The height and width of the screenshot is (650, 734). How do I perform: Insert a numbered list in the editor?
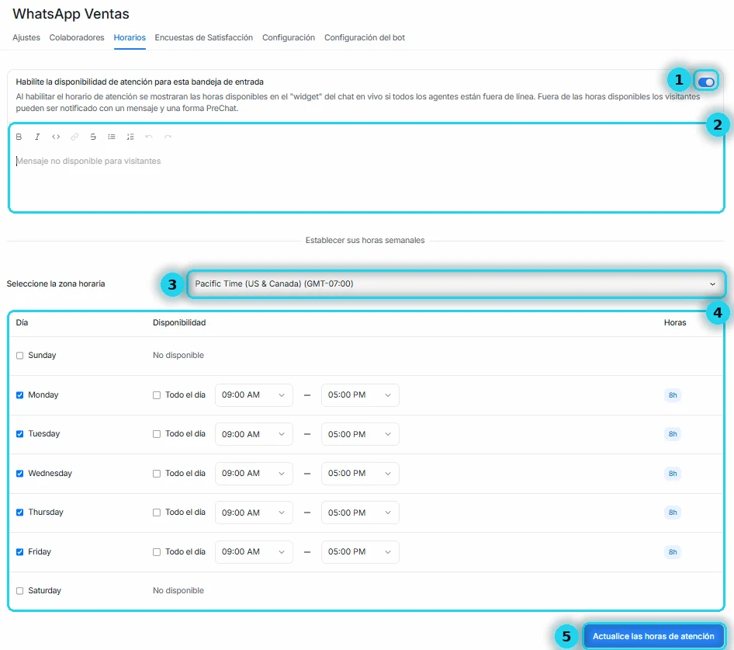click(130, 137)
